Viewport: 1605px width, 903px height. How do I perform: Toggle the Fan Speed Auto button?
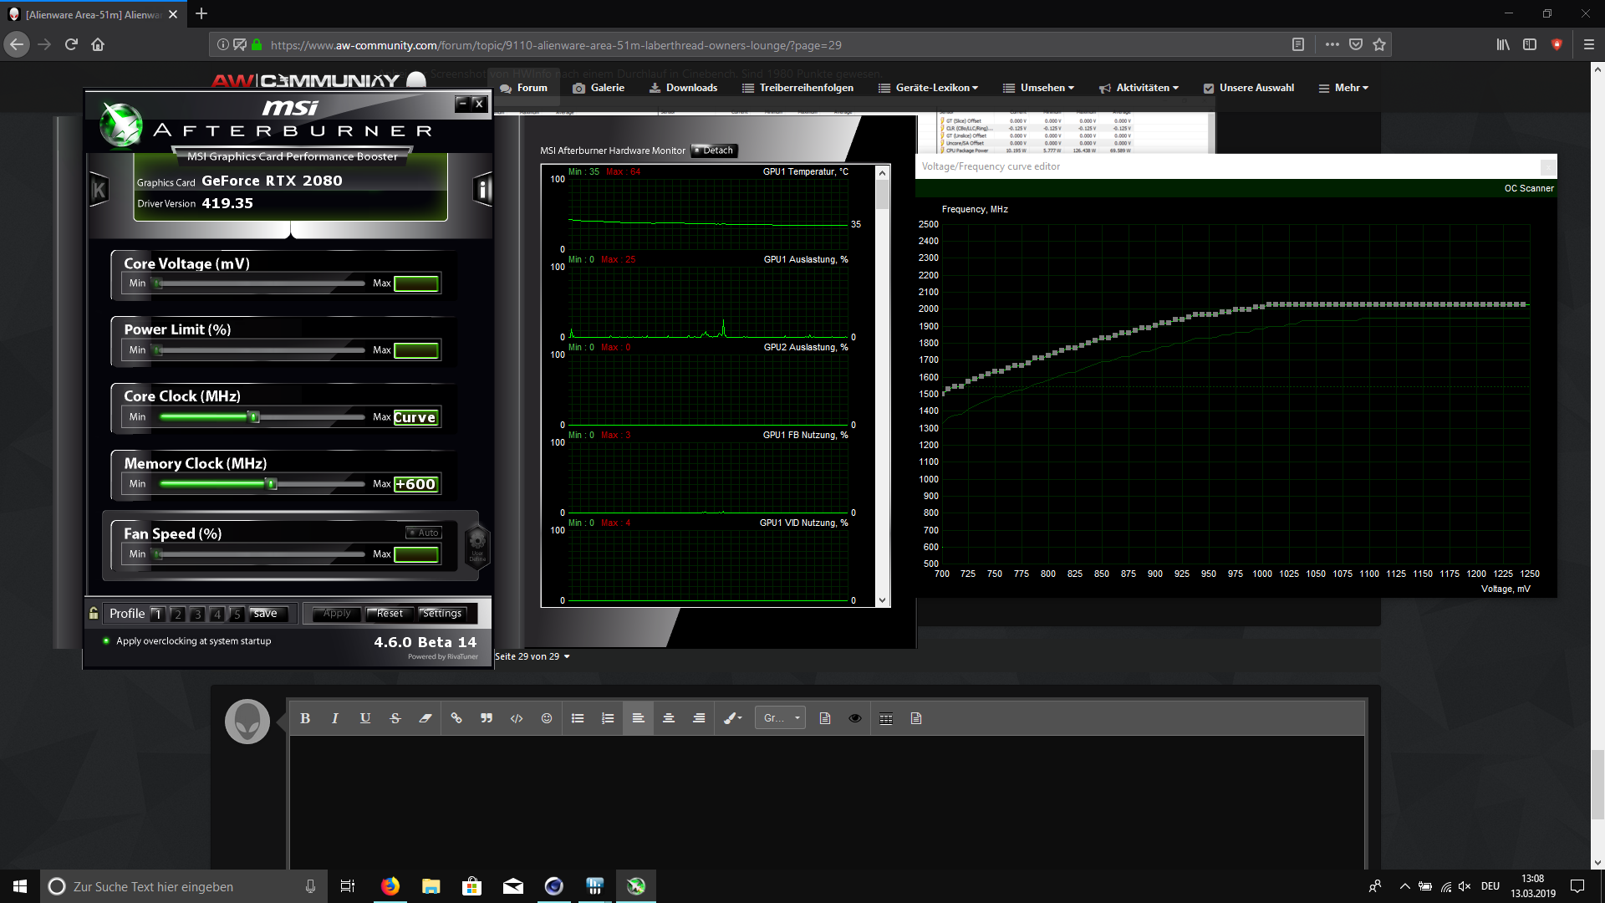click(x=424, y=533)
